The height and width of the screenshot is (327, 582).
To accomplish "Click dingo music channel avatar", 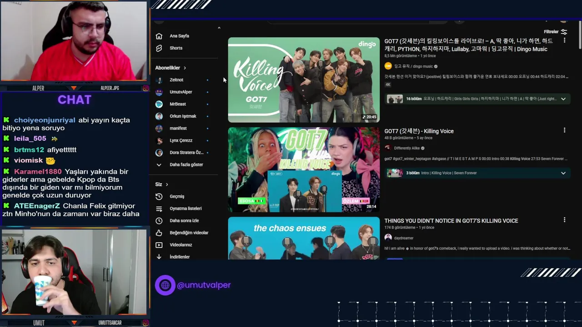I will (x=388, y=66).
